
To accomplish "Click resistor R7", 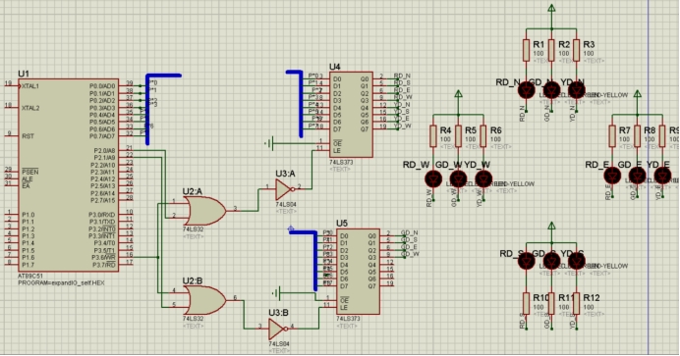I will (612, 135).
